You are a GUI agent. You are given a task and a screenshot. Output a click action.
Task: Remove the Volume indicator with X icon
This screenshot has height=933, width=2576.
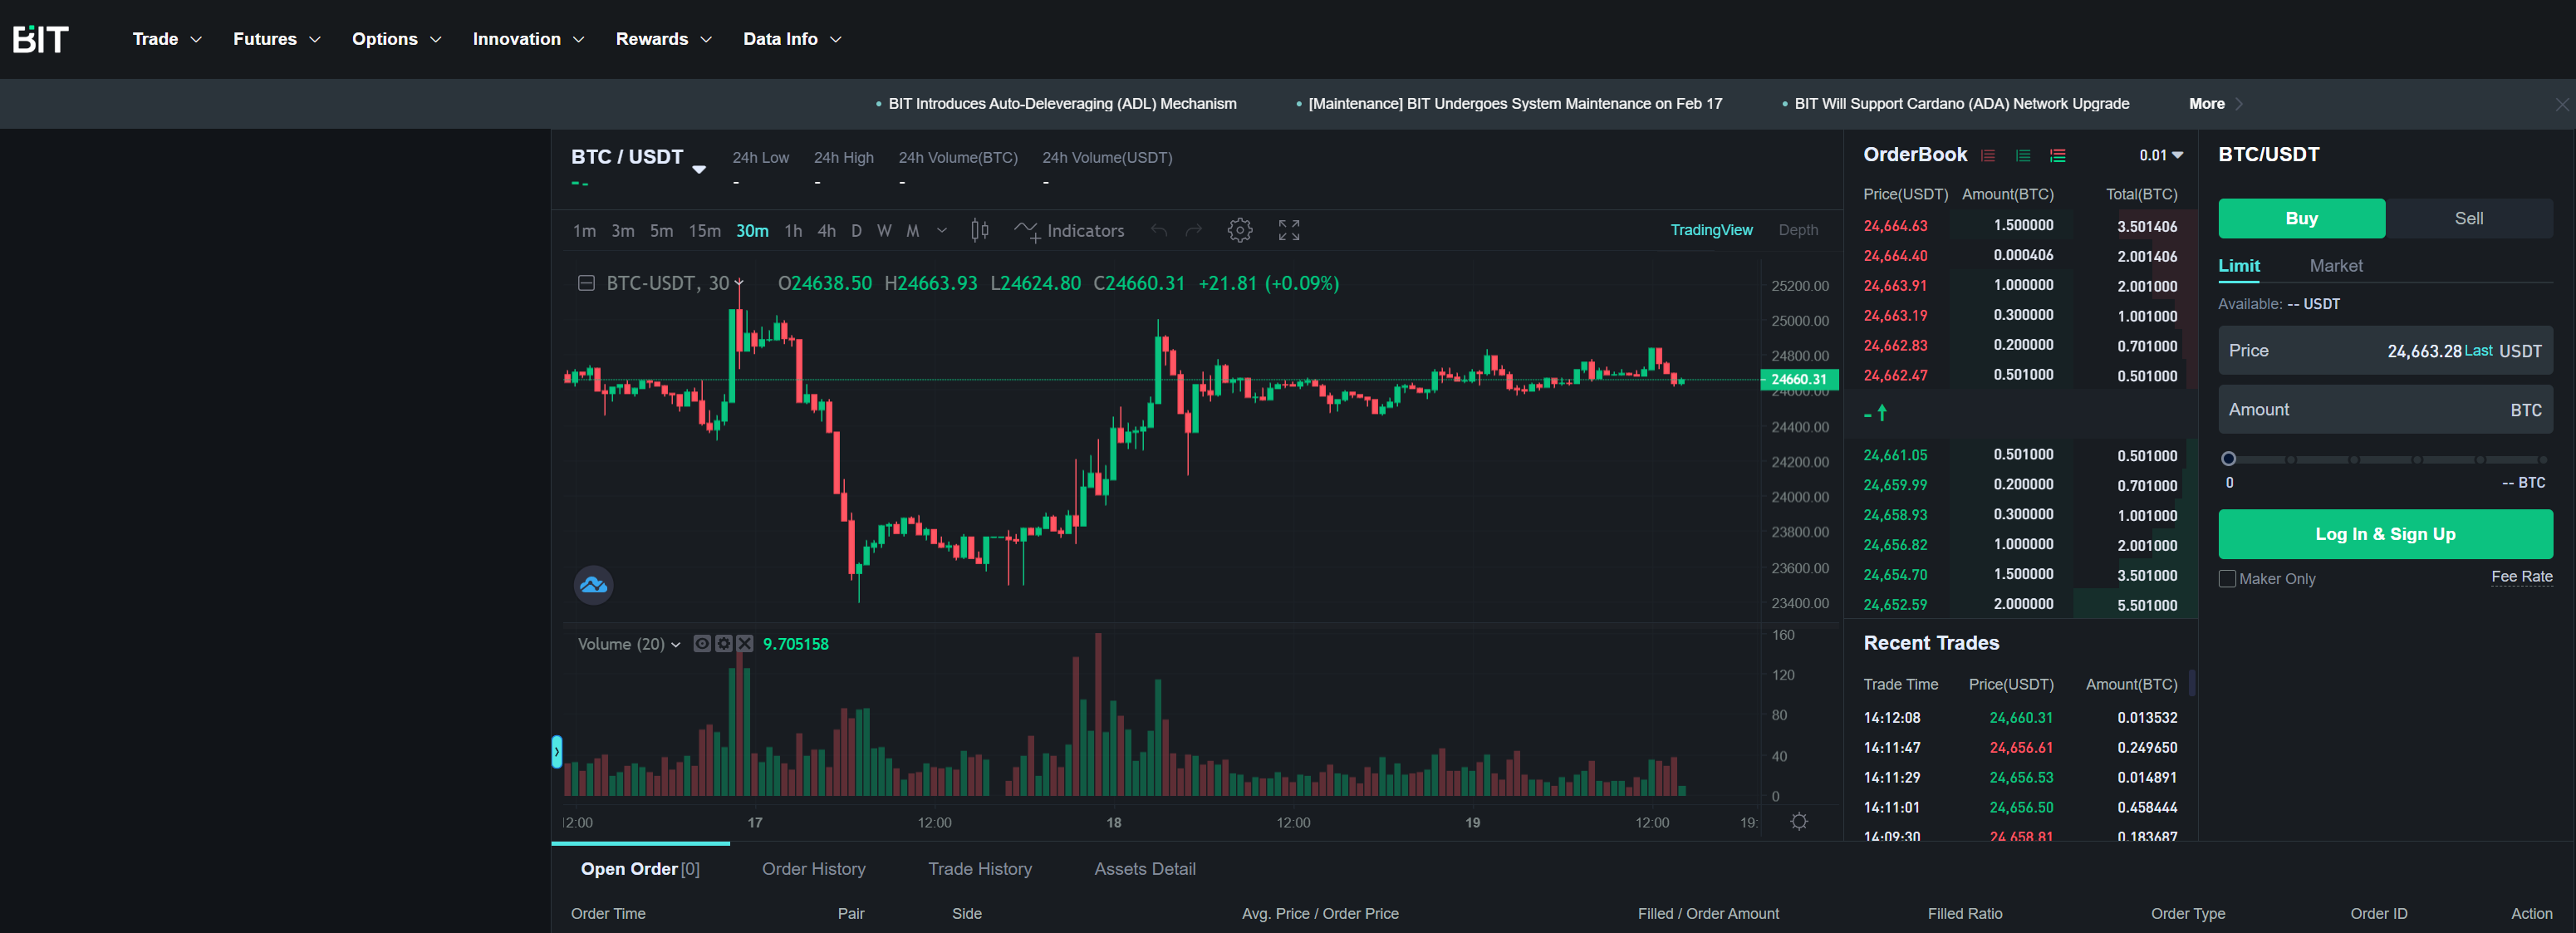[745, 644]
